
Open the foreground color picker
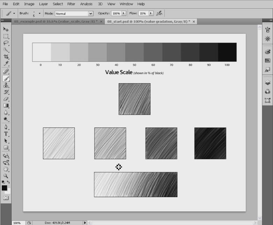point(4,188)
